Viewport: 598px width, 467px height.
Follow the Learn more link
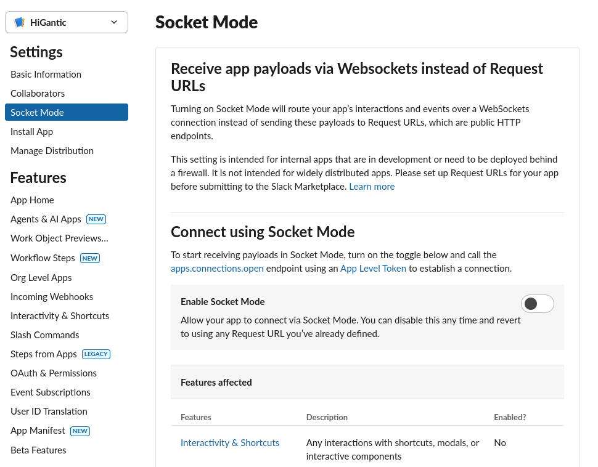click(372, 187)
